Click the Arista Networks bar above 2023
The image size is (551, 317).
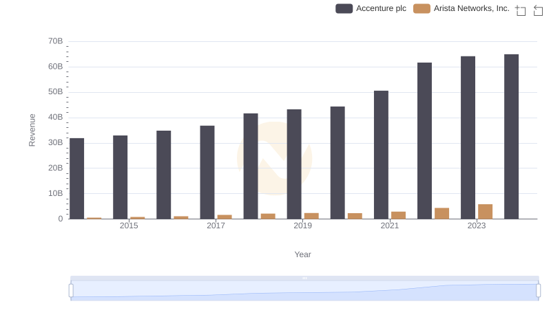click(485, 212)
